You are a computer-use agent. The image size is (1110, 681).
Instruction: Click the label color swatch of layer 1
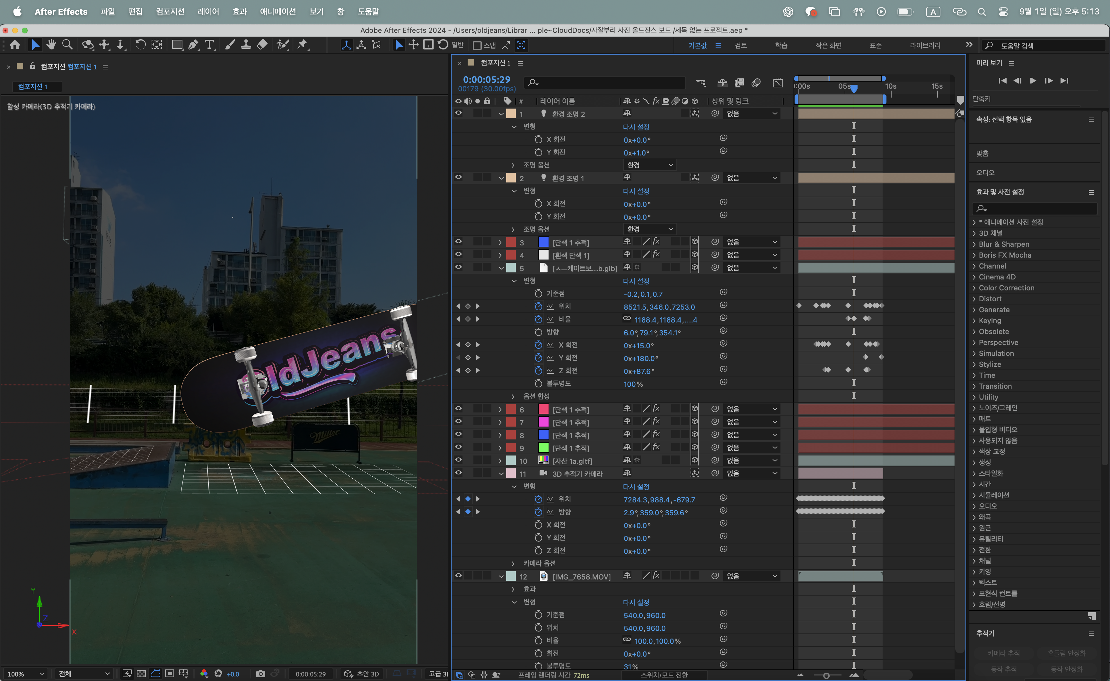(511, 114)
